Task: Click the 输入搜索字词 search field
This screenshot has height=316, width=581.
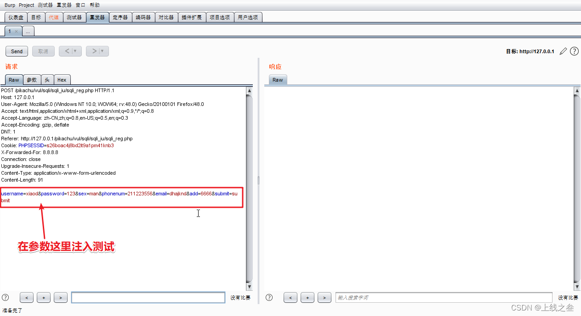Action: [x=444, y=297]
